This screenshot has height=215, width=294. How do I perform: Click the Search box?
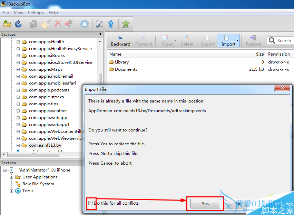[281, 40]
